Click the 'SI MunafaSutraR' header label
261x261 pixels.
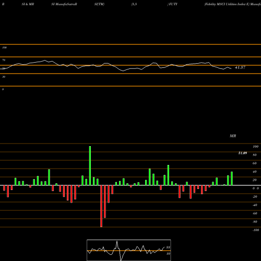pos(64,4)
